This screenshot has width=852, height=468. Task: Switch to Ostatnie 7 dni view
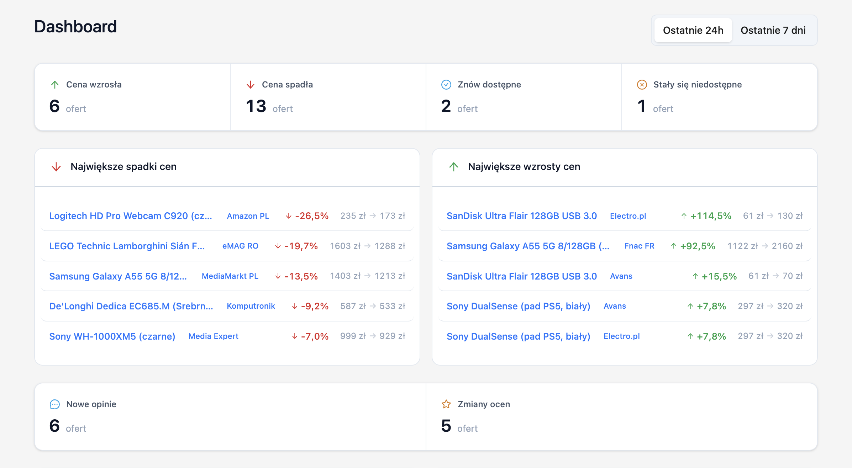coord(773,30)
